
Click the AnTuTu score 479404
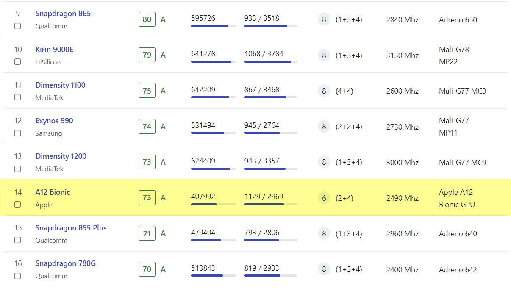pos(203,233)
